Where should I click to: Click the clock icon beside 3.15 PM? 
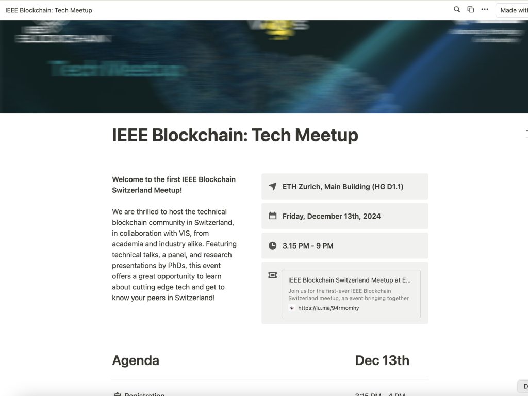coord(272,245)
